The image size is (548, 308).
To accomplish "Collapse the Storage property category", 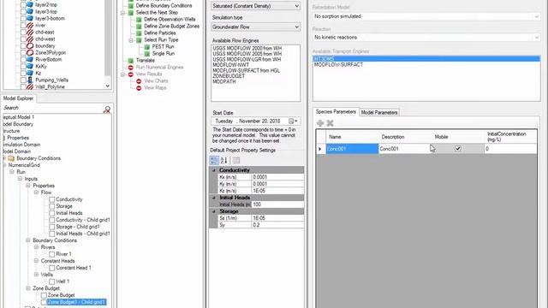I will pos(214,211).
